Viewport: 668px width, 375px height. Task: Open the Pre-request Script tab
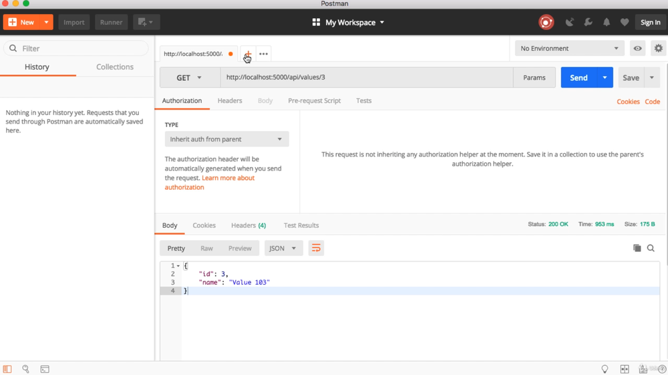[x=314, y=100]
